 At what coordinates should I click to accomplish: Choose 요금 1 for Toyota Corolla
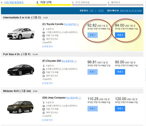point(93,35)
